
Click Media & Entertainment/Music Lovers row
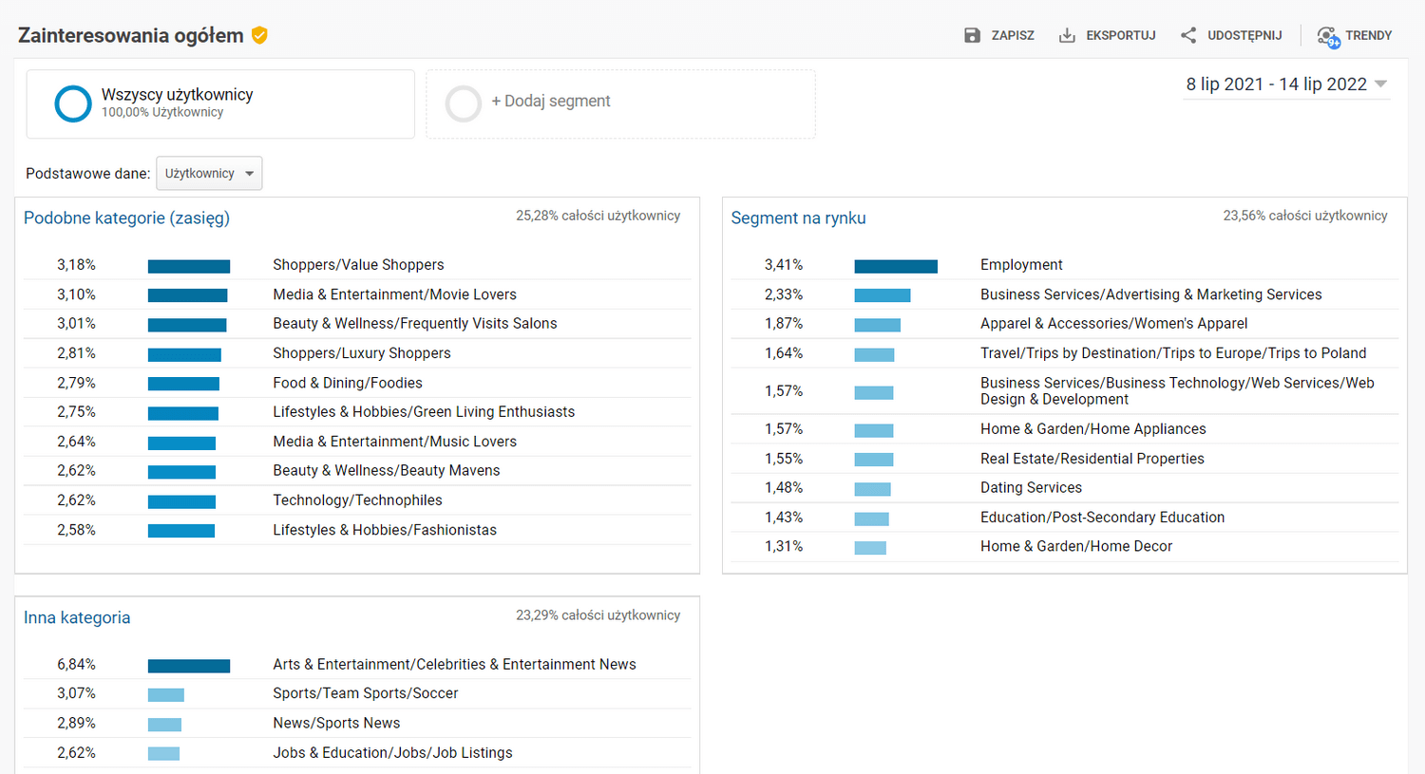[357, 442]
